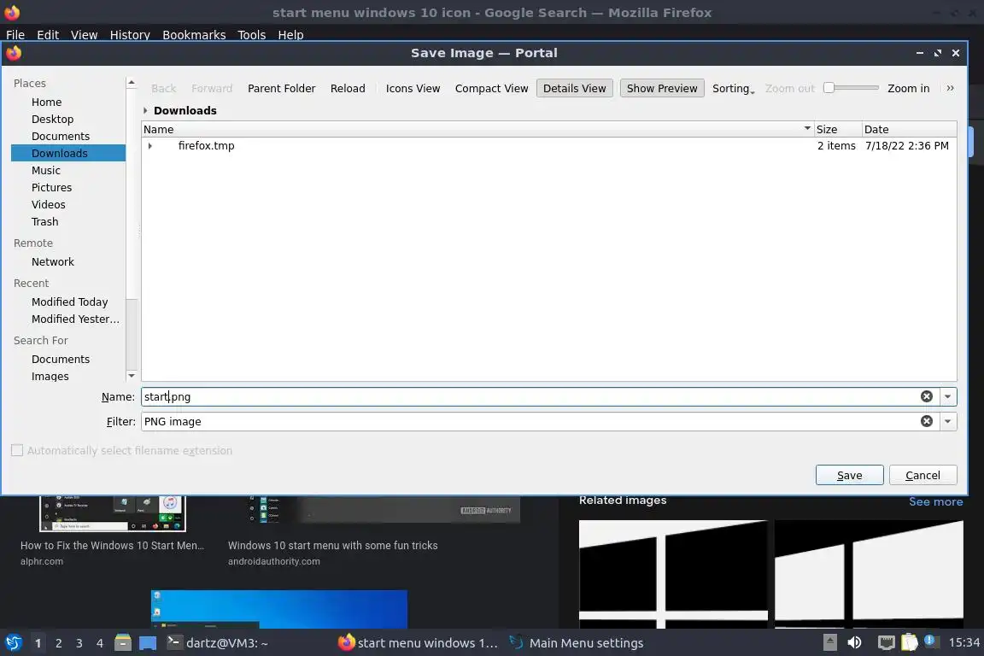Select Downloads in Places
The image size is (984, 656).
coord(67,153)
